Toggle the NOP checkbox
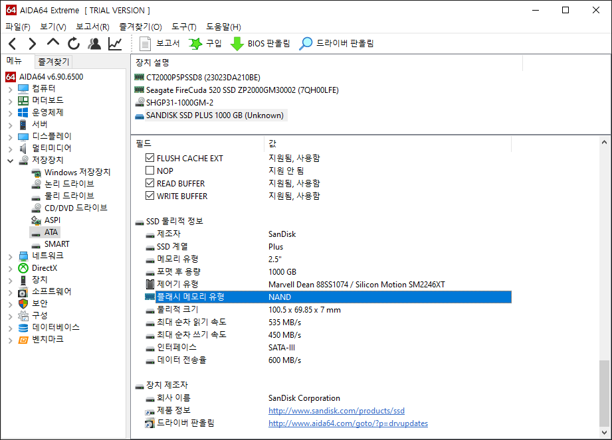Image resolution: width=612 pixels, height=440 pixels. (150, 171)
